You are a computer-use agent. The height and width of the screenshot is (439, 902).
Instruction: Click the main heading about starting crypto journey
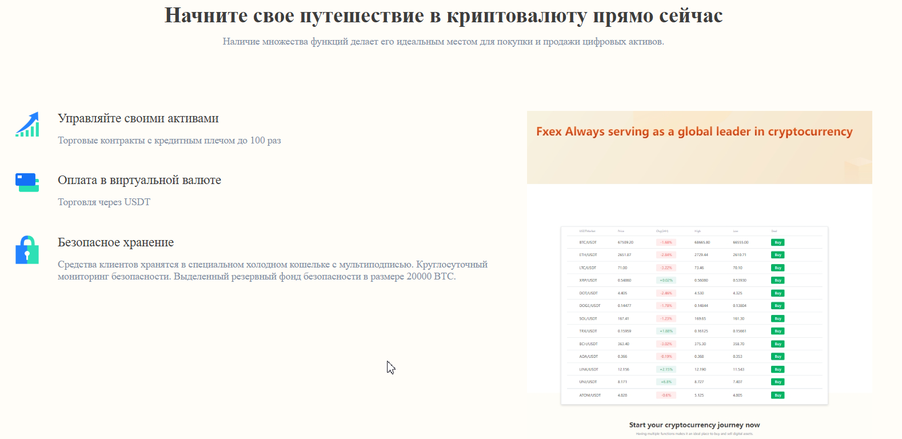(444, 15)
